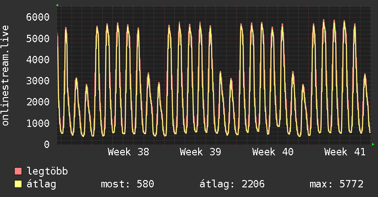Click the pink legtöbb legend swatch
This screenshot has width=378, height=197.
[x=18, y=171]
